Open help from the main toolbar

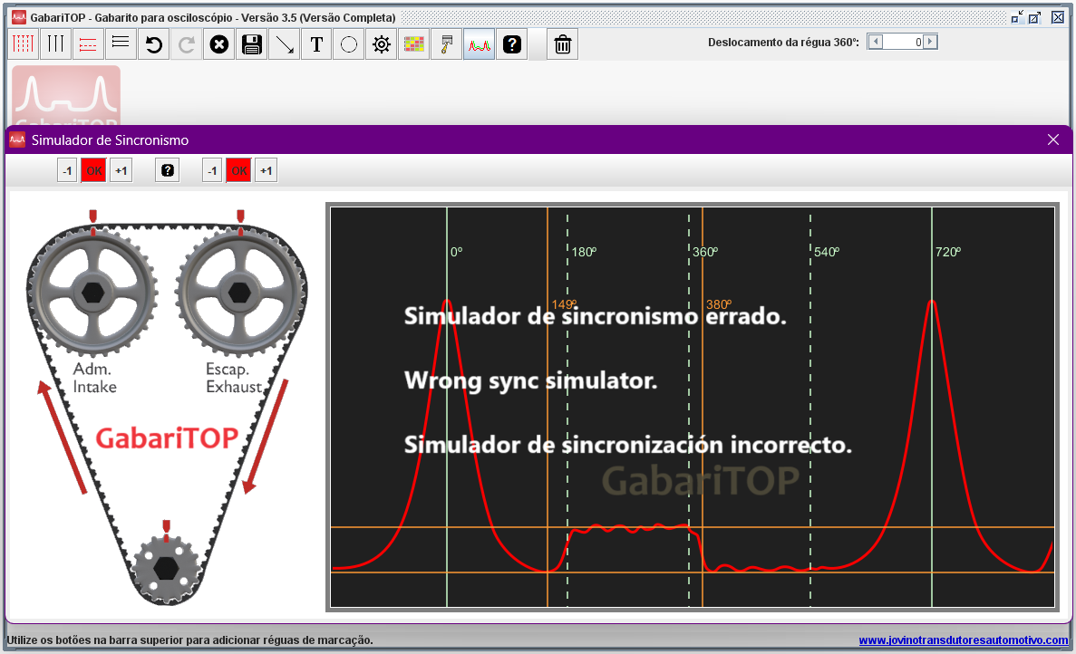pos(512,44)
